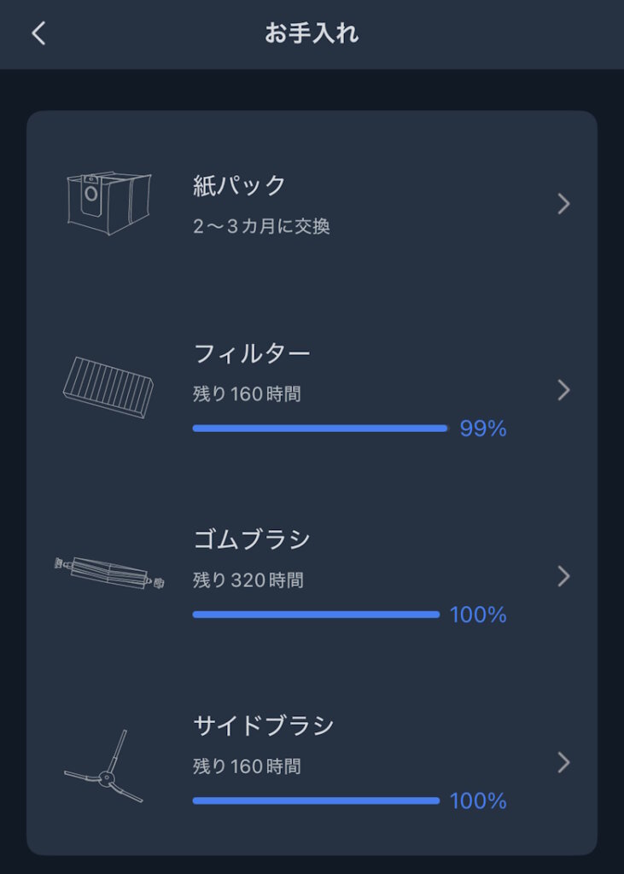Click the ゴムブラシ progress bar
Screen dimensions: 624x874
(316, 615)
